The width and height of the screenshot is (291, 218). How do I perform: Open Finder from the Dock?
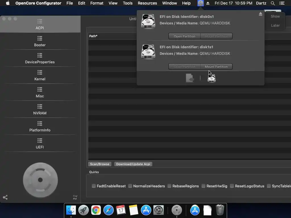[x=71, y=210]
